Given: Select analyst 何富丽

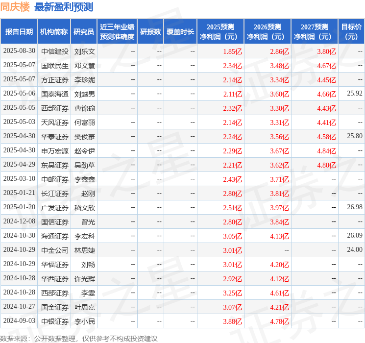Looking at the screenshot, I should point(85,122).
